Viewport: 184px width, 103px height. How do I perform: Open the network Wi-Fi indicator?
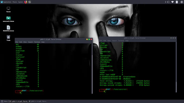[x=172, y=2]
